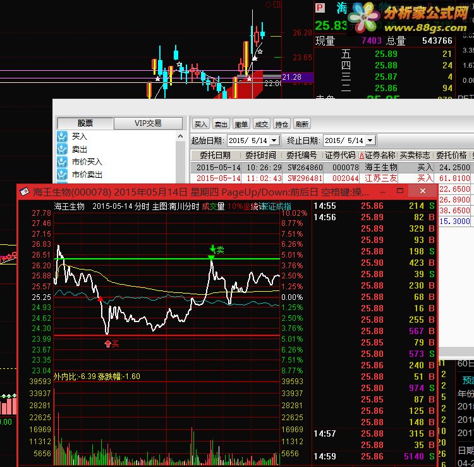Click the 海王生物 chart window title icon
The height and width of the screenshot is (467, 474).
click(x=25, y=191)
